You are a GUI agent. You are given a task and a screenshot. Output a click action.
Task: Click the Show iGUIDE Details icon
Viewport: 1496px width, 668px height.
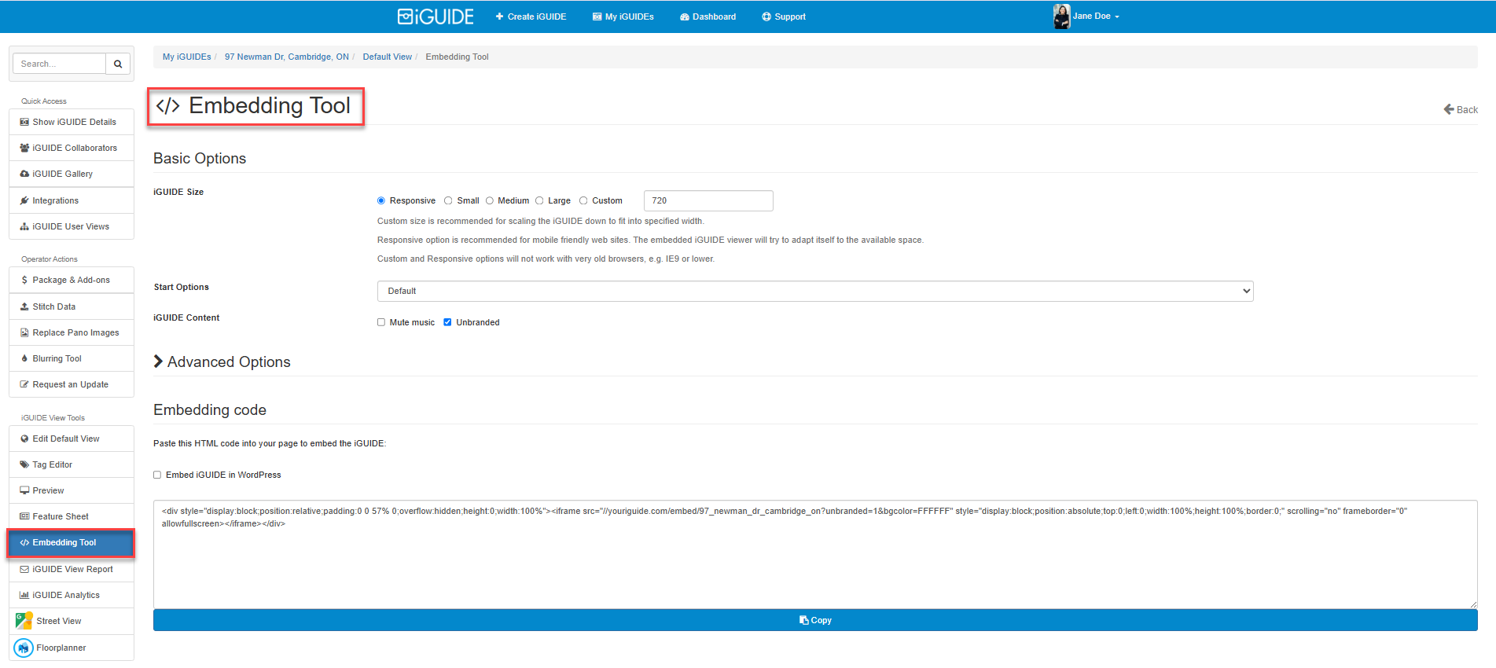pyautogui.click(x=24, y=122)
